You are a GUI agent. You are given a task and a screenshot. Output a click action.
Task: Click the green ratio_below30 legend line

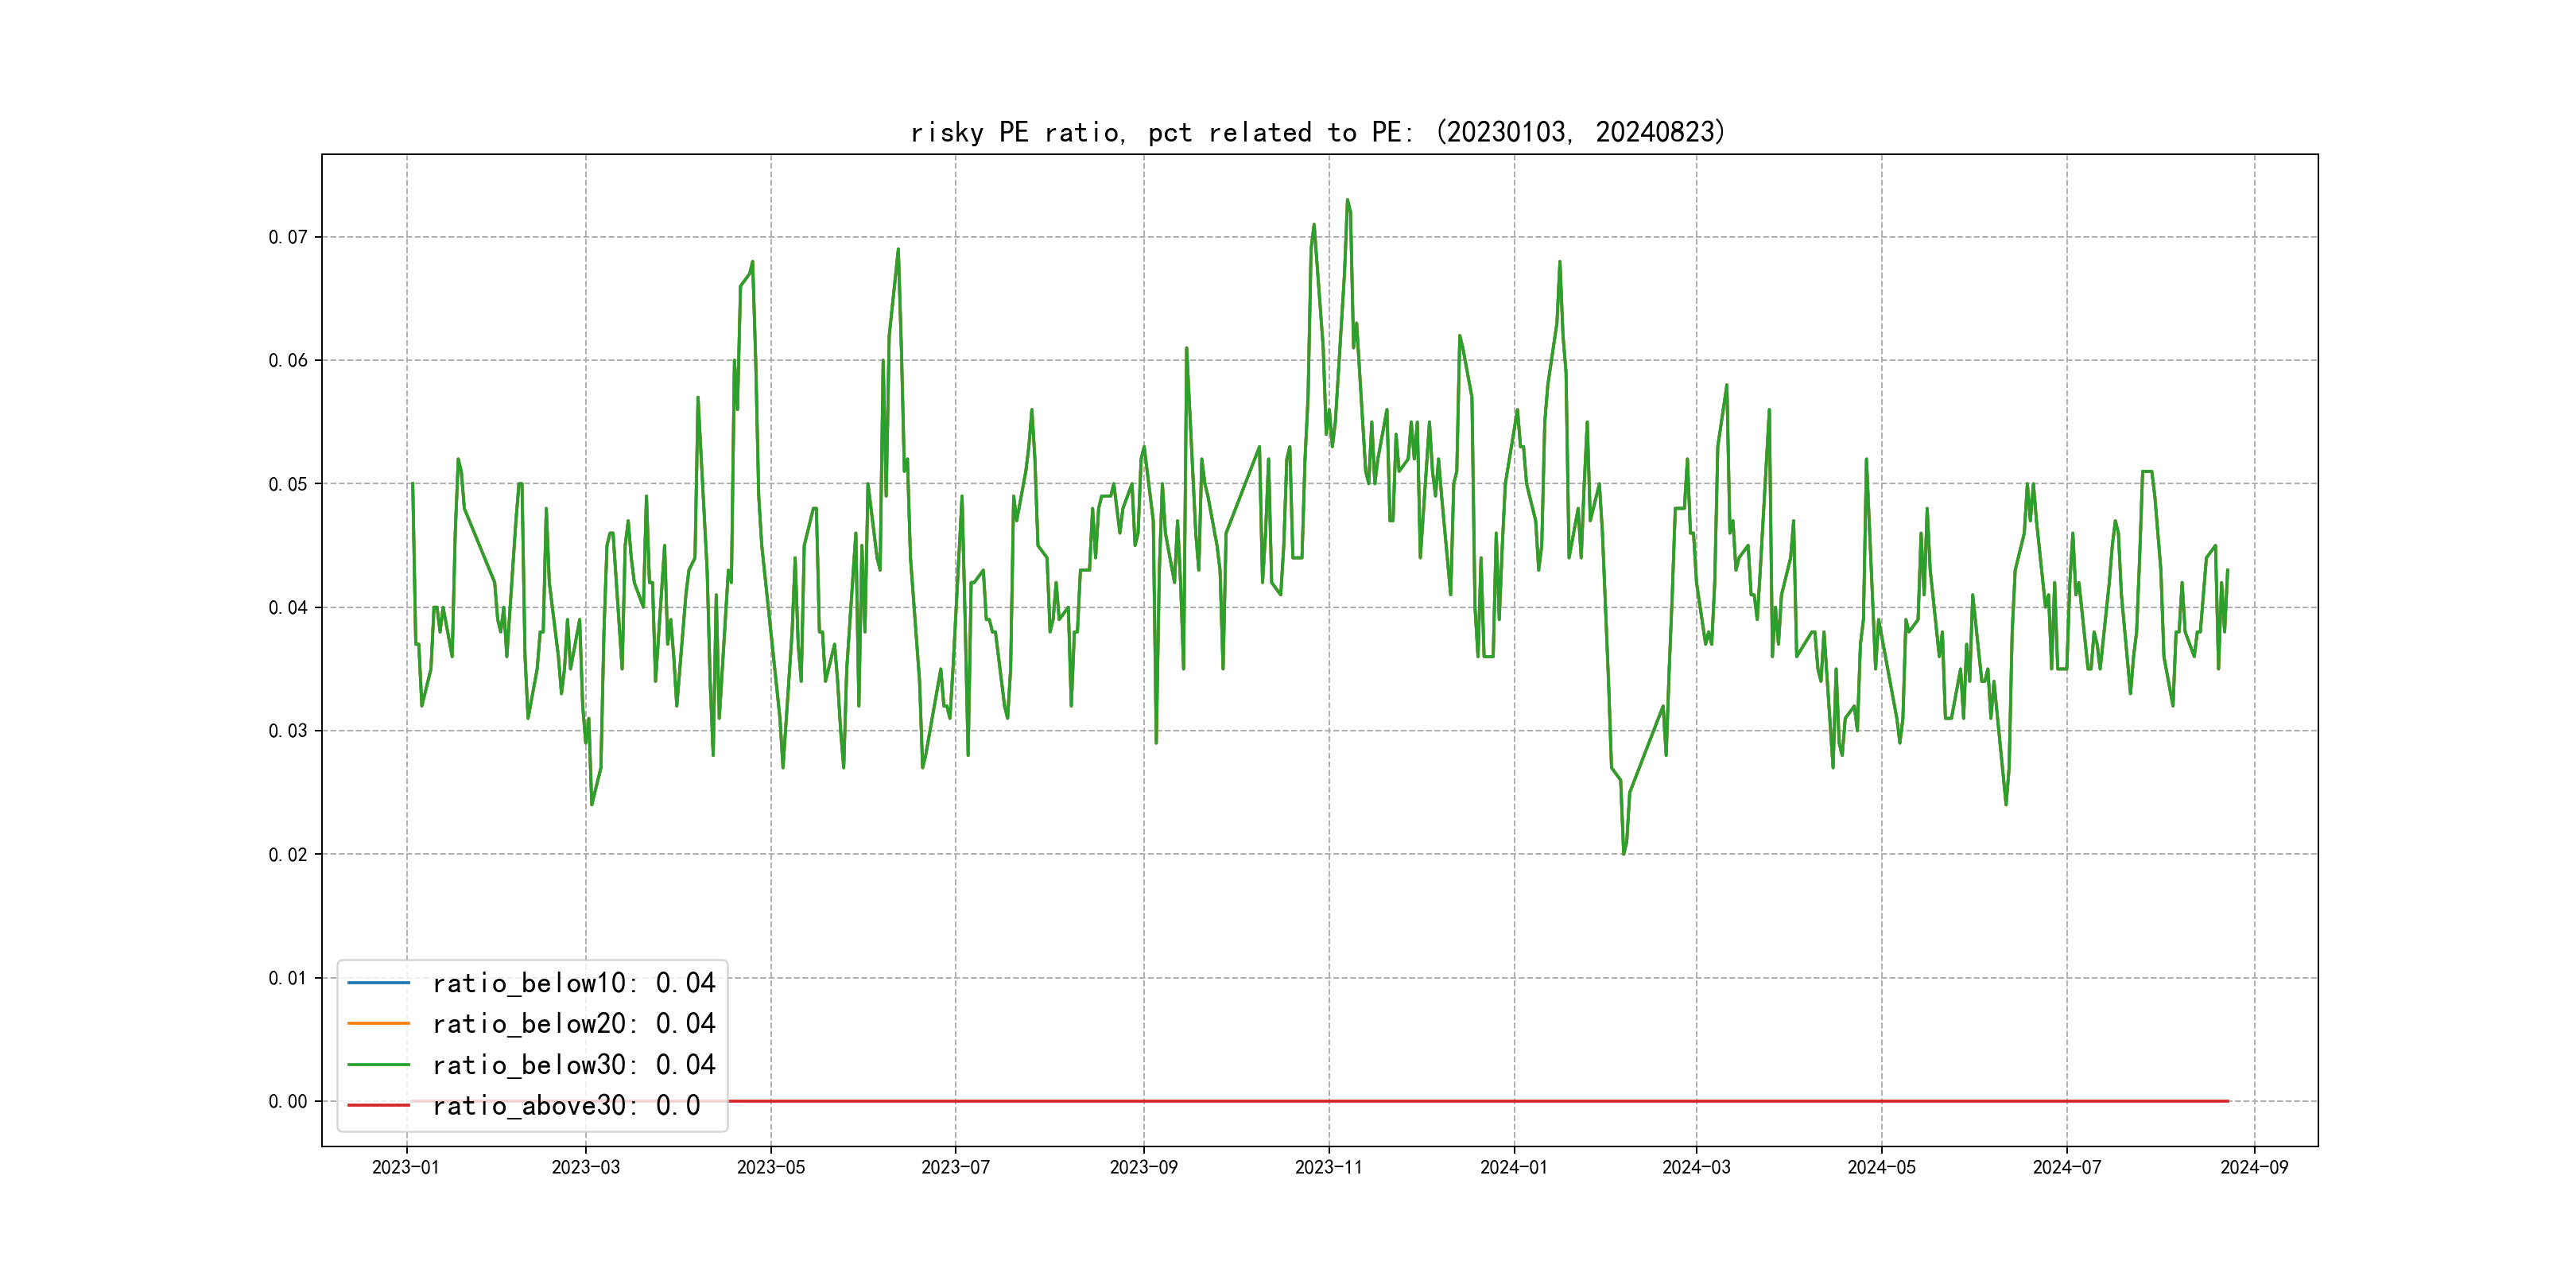378,1065
